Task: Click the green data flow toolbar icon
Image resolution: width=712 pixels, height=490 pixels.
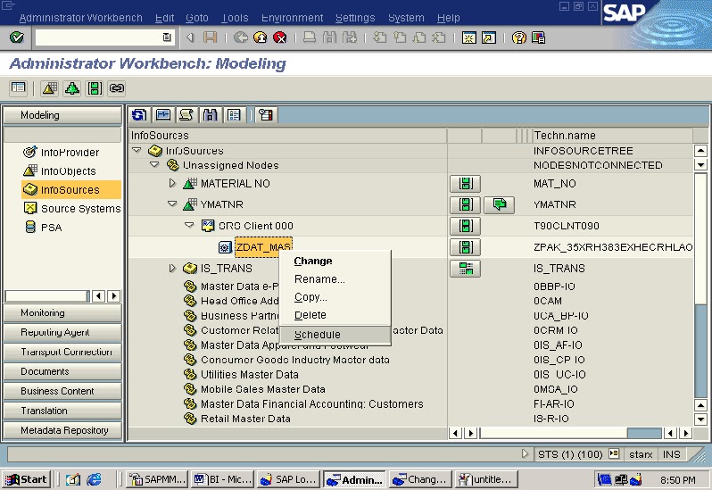Action: 95,87
